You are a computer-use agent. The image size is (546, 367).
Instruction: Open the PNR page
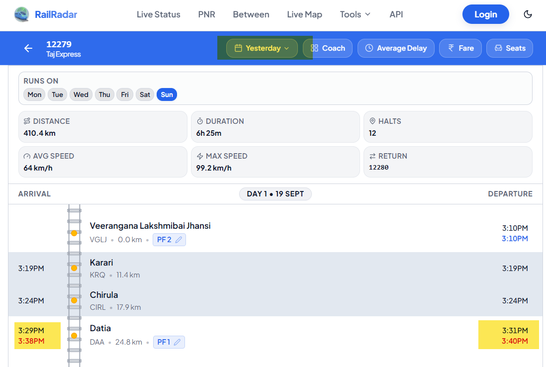(x=206, y=14)
